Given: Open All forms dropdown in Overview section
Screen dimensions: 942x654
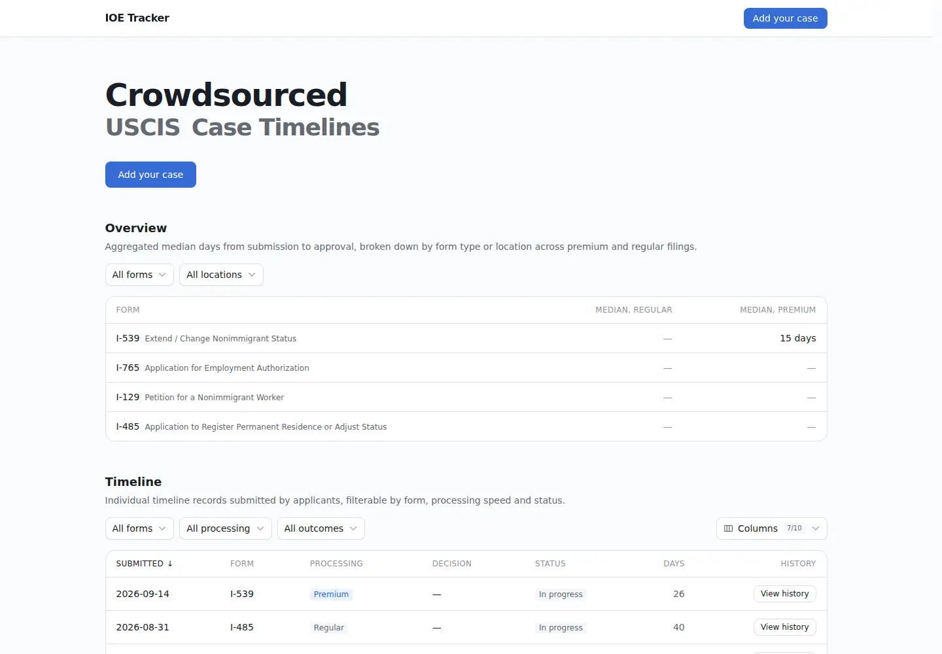Looking at the screenshot, I should click(139, 275).
